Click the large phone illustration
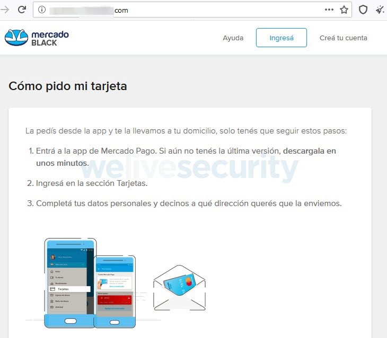 (70, 283)
